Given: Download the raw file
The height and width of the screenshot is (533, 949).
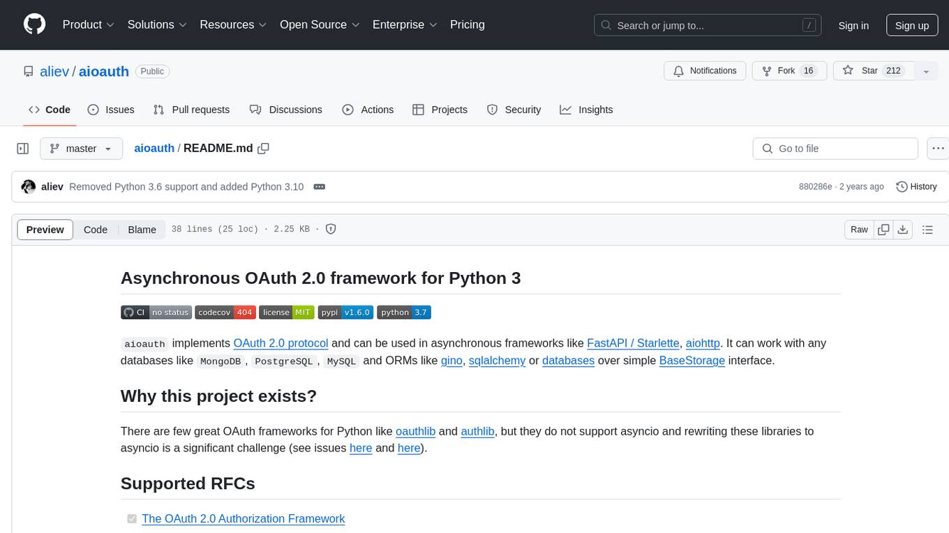Looking at the screenshot, I should pyautogui.click(x=903, y=230).
